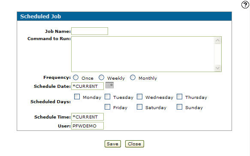250x156 pixels.
Task: Select the Once frequency option
Action: tap(76, 78)
